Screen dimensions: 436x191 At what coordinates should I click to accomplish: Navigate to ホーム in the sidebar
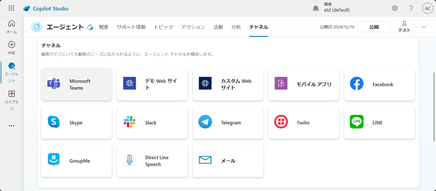pos(11,27)
